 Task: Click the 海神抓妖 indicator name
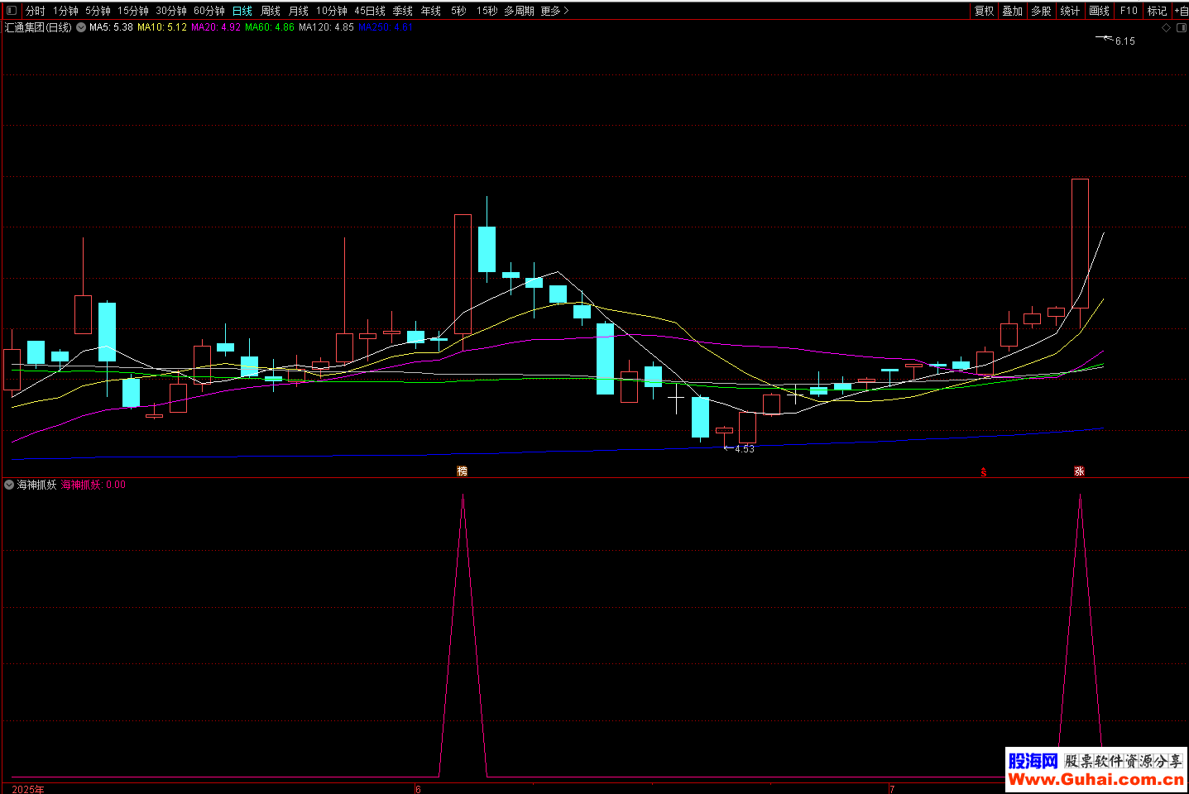pos(36,485)
